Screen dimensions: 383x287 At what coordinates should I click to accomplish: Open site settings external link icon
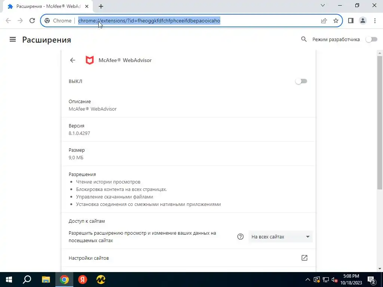tap(304, 258)
